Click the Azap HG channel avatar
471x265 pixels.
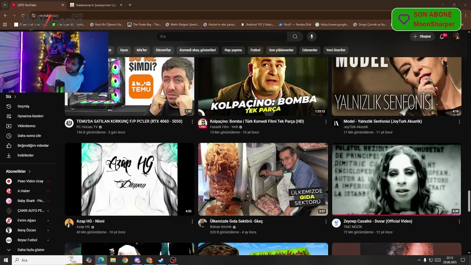[x=69, y=223]
